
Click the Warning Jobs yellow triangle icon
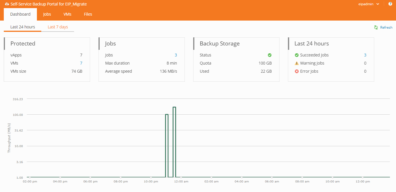(297, 63)
